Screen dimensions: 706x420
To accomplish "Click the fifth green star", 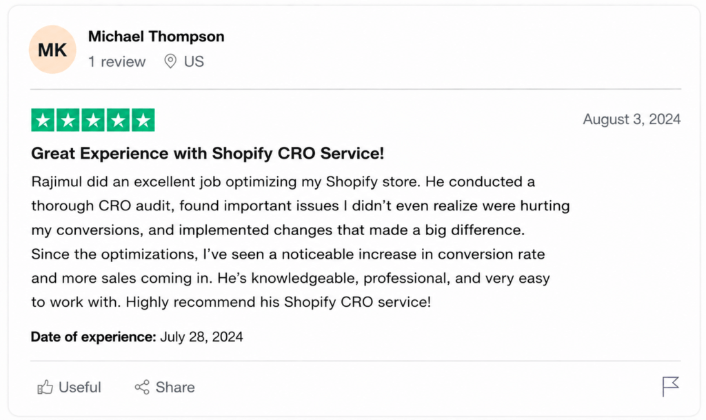I will click(x=143, y=120).
